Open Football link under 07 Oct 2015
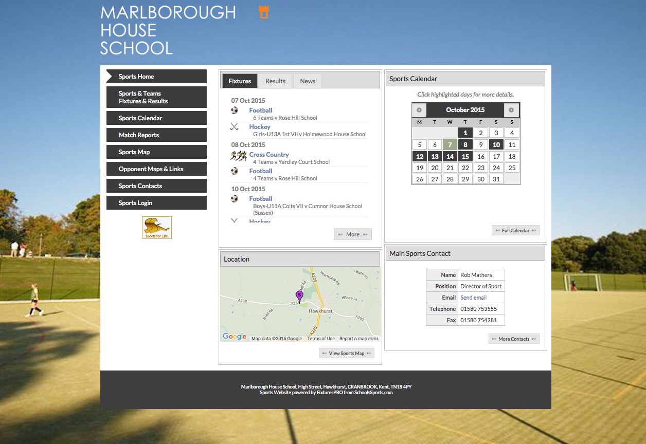The image size is (646, 444). tap(261, 110)
